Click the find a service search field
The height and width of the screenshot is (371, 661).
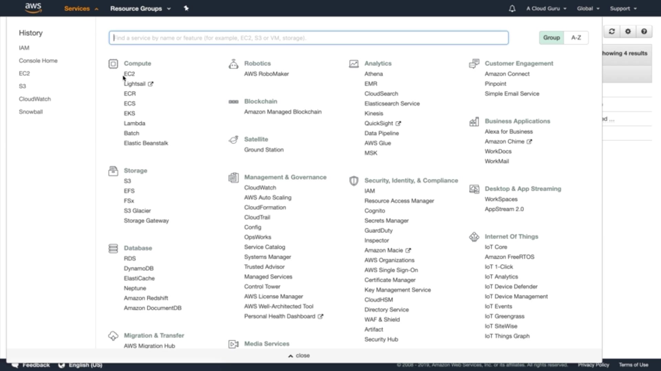[308, 38]
